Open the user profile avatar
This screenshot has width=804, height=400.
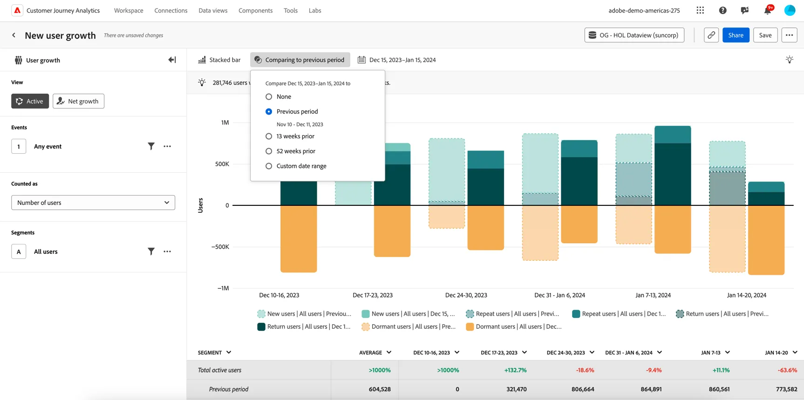[x=790, y=10]
